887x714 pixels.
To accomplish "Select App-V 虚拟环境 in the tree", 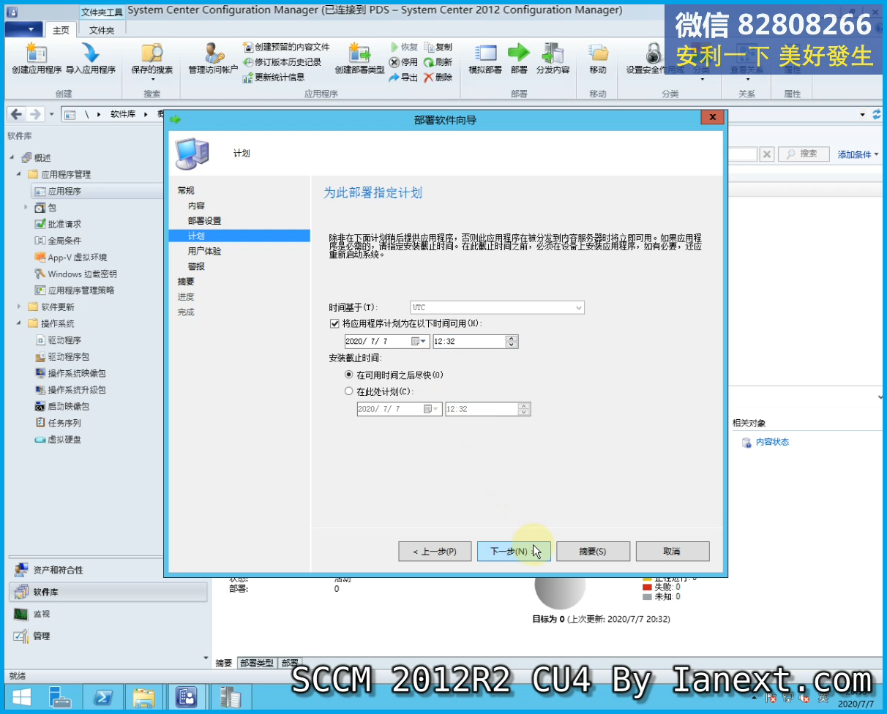I will [x=77, y=258].
